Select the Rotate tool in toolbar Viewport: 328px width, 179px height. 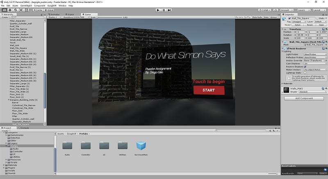coord(16,10)
